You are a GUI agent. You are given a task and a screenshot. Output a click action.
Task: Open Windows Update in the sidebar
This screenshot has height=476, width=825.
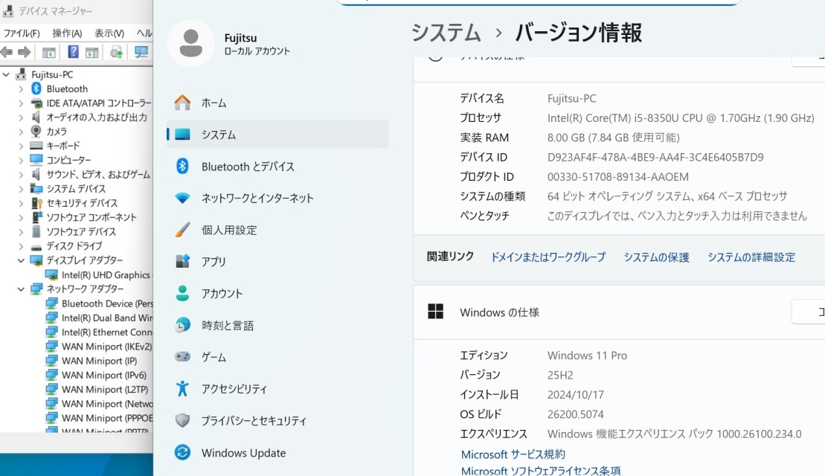click(x=243, y=453)
